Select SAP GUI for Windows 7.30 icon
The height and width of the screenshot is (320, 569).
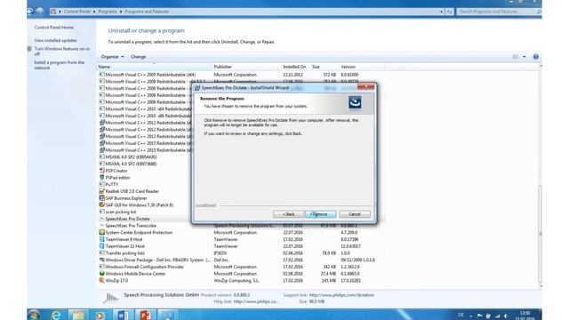point(102,205)
